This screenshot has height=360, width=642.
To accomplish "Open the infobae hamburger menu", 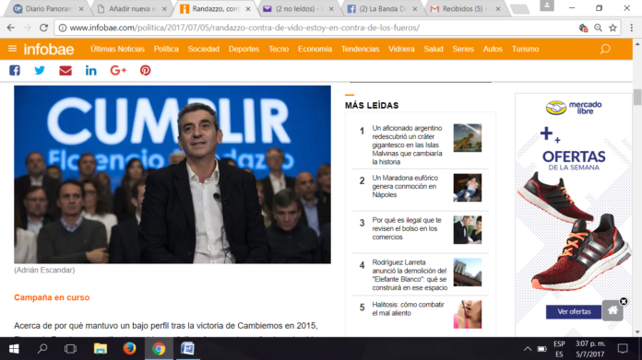I will pyautogui.click(x=12, y=49).
